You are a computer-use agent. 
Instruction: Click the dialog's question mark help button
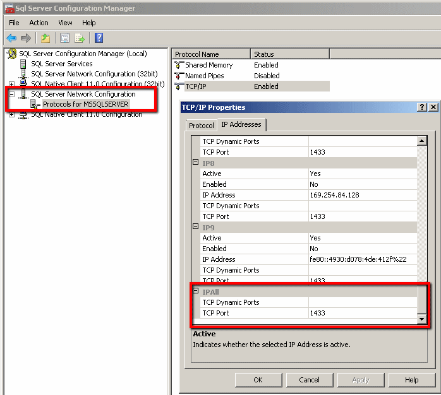click(x=422, y=107)
